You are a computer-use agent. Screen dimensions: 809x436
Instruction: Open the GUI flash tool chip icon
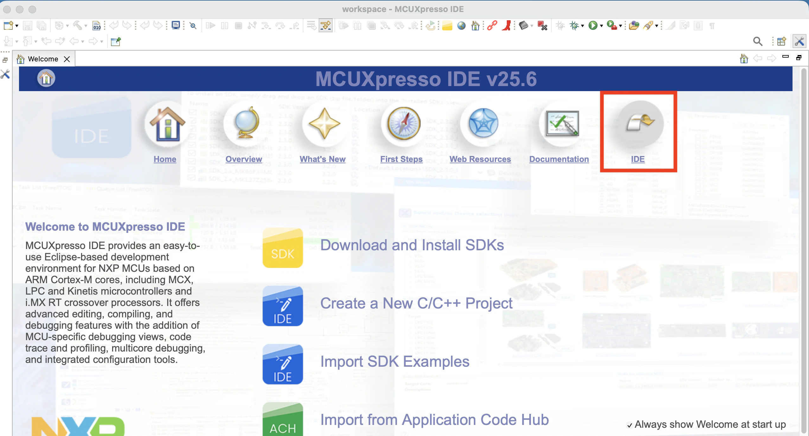coord(524,25)
